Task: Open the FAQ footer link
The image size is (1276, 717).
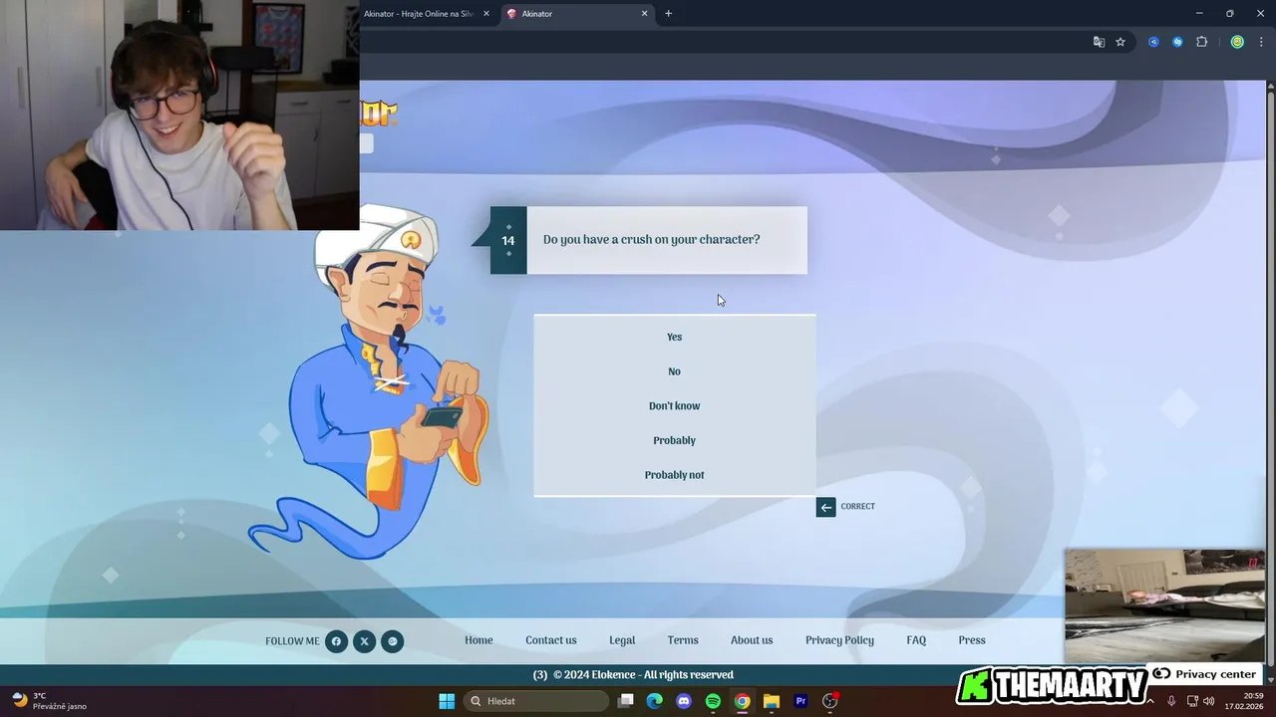Action: coord(916,640)
